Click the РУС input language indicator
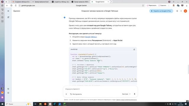Screen dimensions: 189x106 tap(175, 104)
